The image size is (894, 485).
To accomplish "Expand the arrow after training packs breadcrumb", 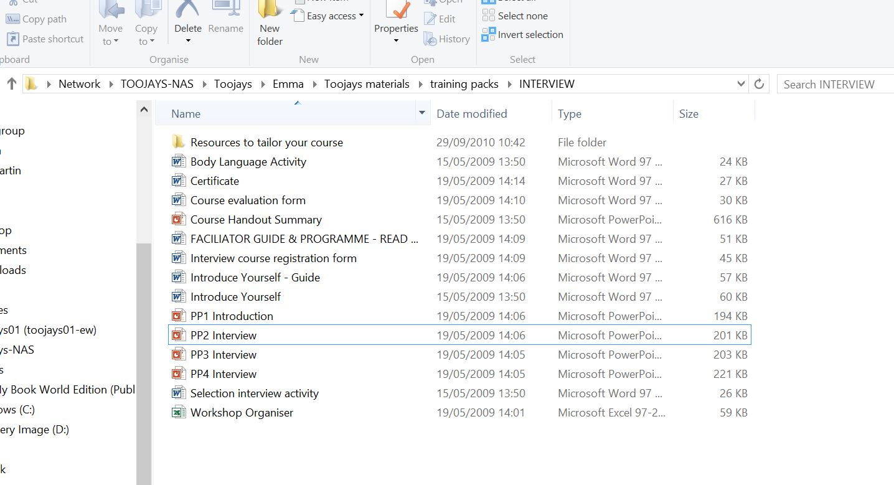I will 509,84.
